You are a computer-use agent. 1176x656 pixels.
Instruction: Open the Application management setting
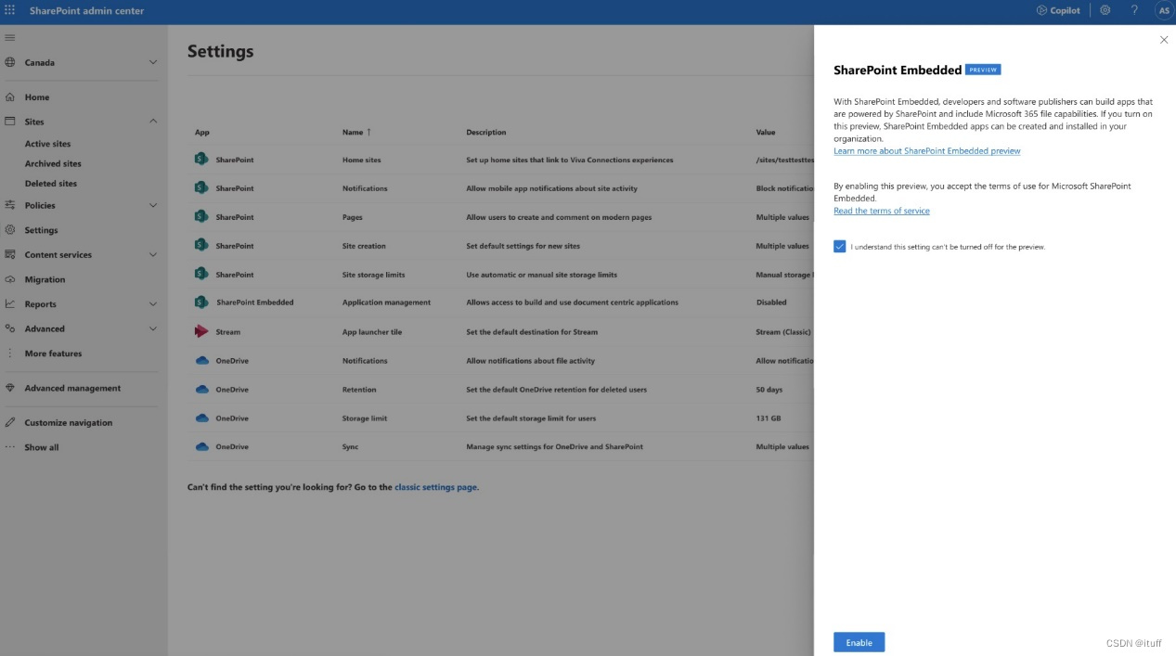tap(386, 302)
